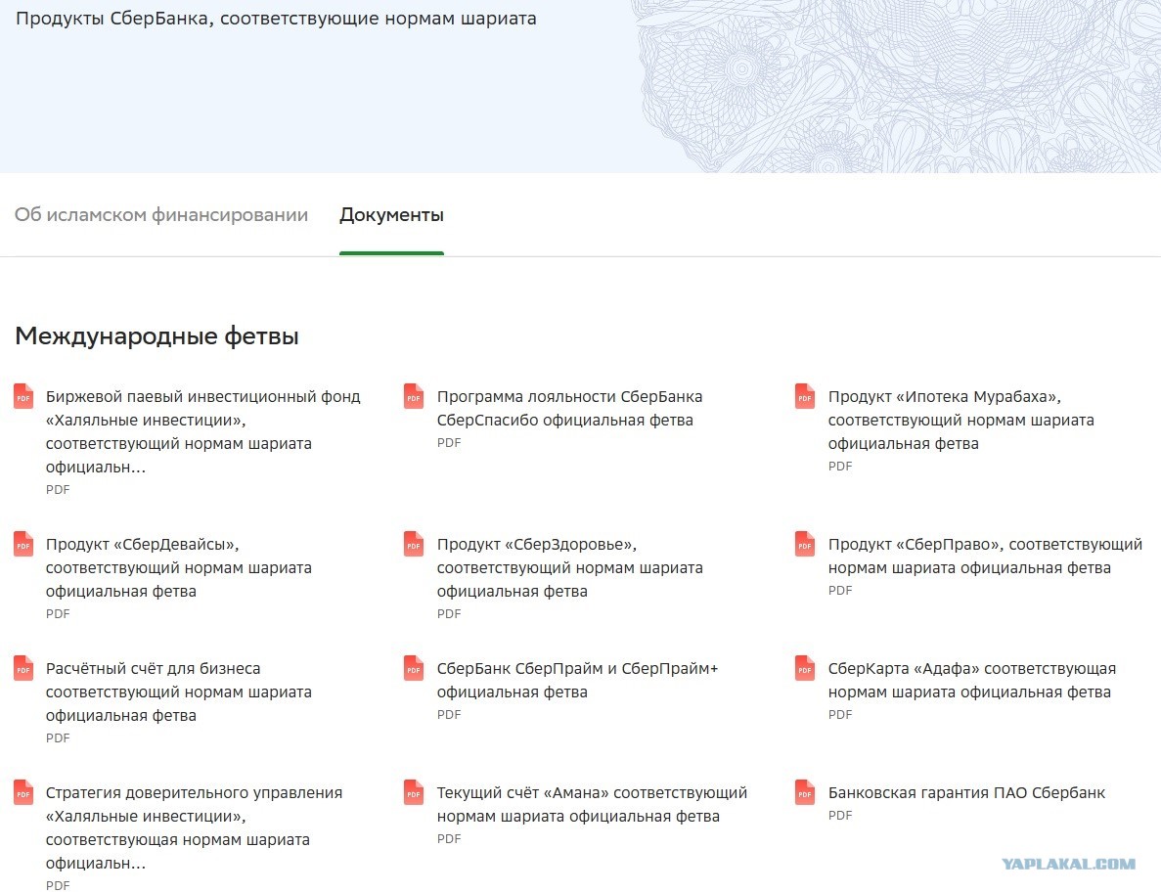Click PDF icon next to Программа лояльности СберСпасибо
Screen dimensions: 1161x893
pos(414,396)
